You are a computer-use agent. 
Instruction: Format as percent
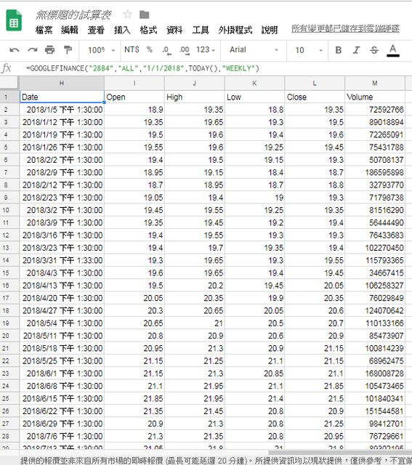150,49
